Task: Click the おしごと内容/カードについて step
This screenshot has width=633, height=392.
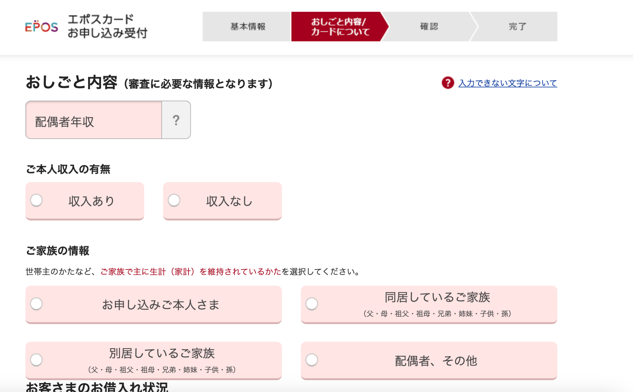Action: point(339,27)
